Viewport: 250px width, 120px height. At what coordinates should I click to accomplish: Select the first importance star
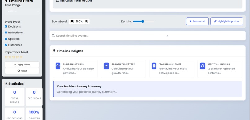pyautogui.click(x=6, y=57)
